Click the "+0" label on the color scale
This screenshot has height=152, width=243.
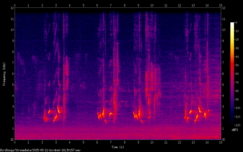236,23
